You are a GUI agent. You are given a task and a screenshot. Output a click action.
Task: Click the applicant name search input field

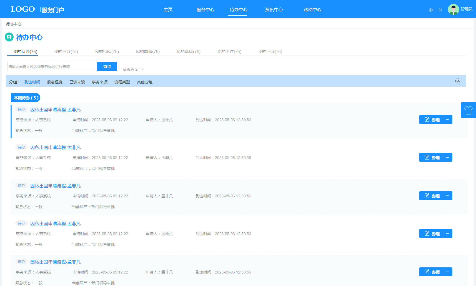pyautogui.click(x=52, y=67)
